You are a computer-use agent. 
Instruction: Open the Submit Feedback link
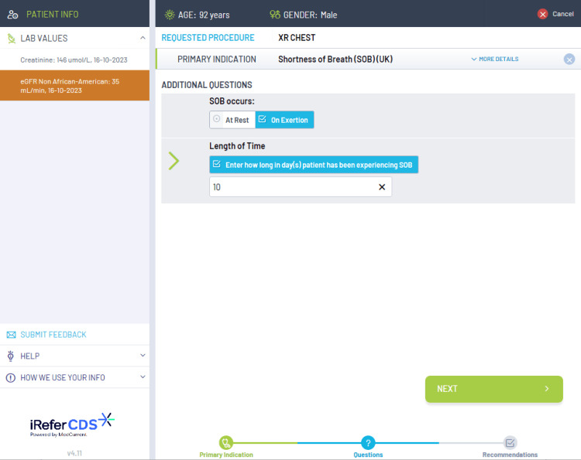pos(53,335)
